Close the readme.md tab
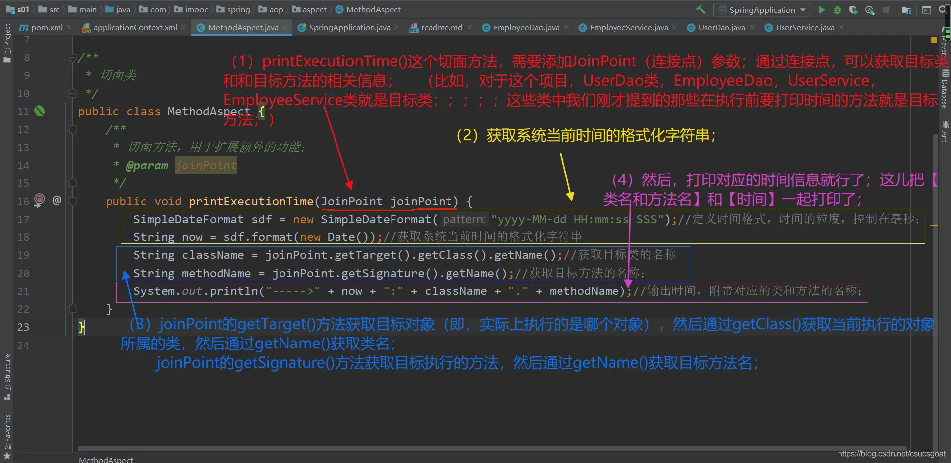Screen dimensions: 951x463 coord(470,28)
